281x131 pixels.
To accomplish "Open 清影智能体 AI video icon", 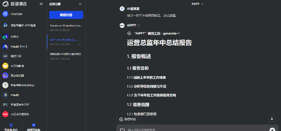I will pyautogui.click(x=5, y=25).
